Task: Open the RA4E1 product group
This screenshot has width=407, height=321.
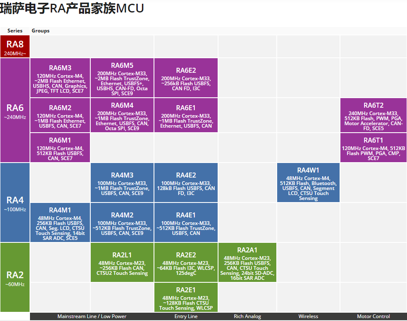Action: tap(186, 222)
